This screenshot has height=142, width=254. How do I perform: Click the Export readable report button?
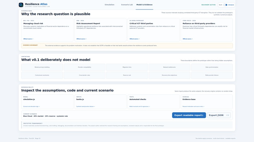(x=189, y=115)
